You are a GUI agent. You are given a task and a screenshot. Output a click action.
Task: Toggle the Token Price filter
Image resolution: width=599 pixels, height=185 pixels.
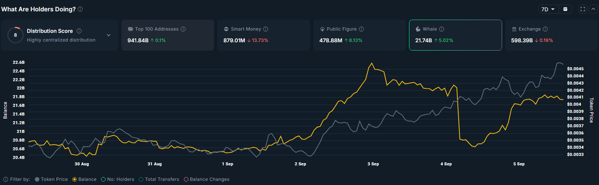pos(51,179)
